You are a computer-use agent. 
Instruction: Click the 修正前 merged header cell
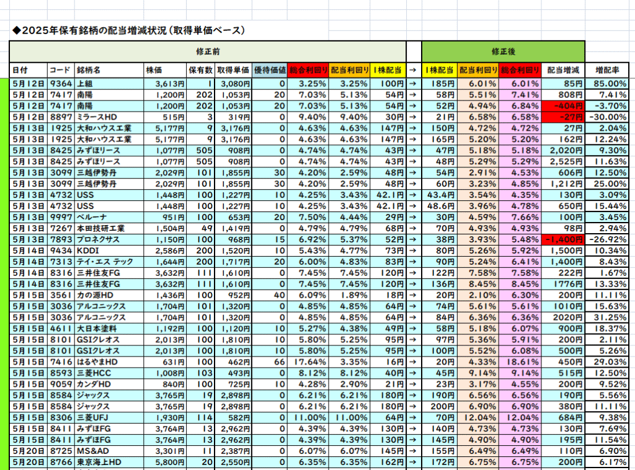(208, 52)
